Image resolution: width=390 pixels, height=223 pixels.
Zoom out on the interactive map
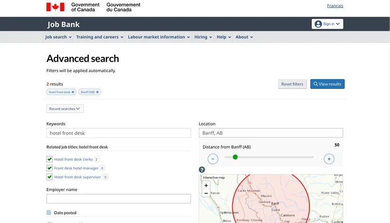click(206, 193)
